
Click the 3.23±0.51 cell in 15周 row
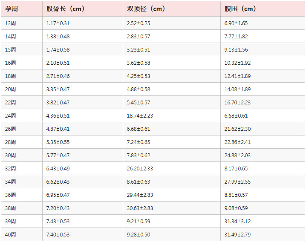(x=139, y=50)
